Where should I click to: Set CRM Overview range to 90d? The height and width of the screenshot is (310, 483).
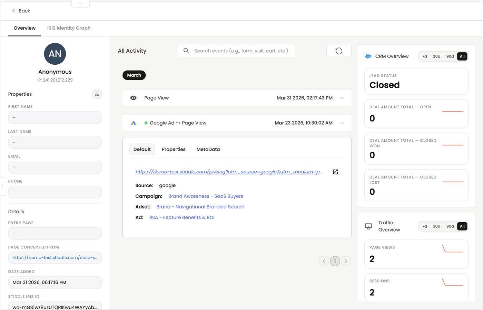(x=450, y=56)
